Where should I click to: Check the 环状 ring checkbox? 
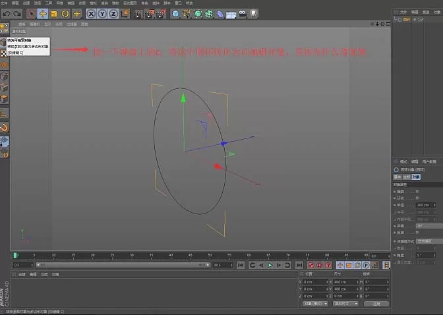tap(417, 198)
